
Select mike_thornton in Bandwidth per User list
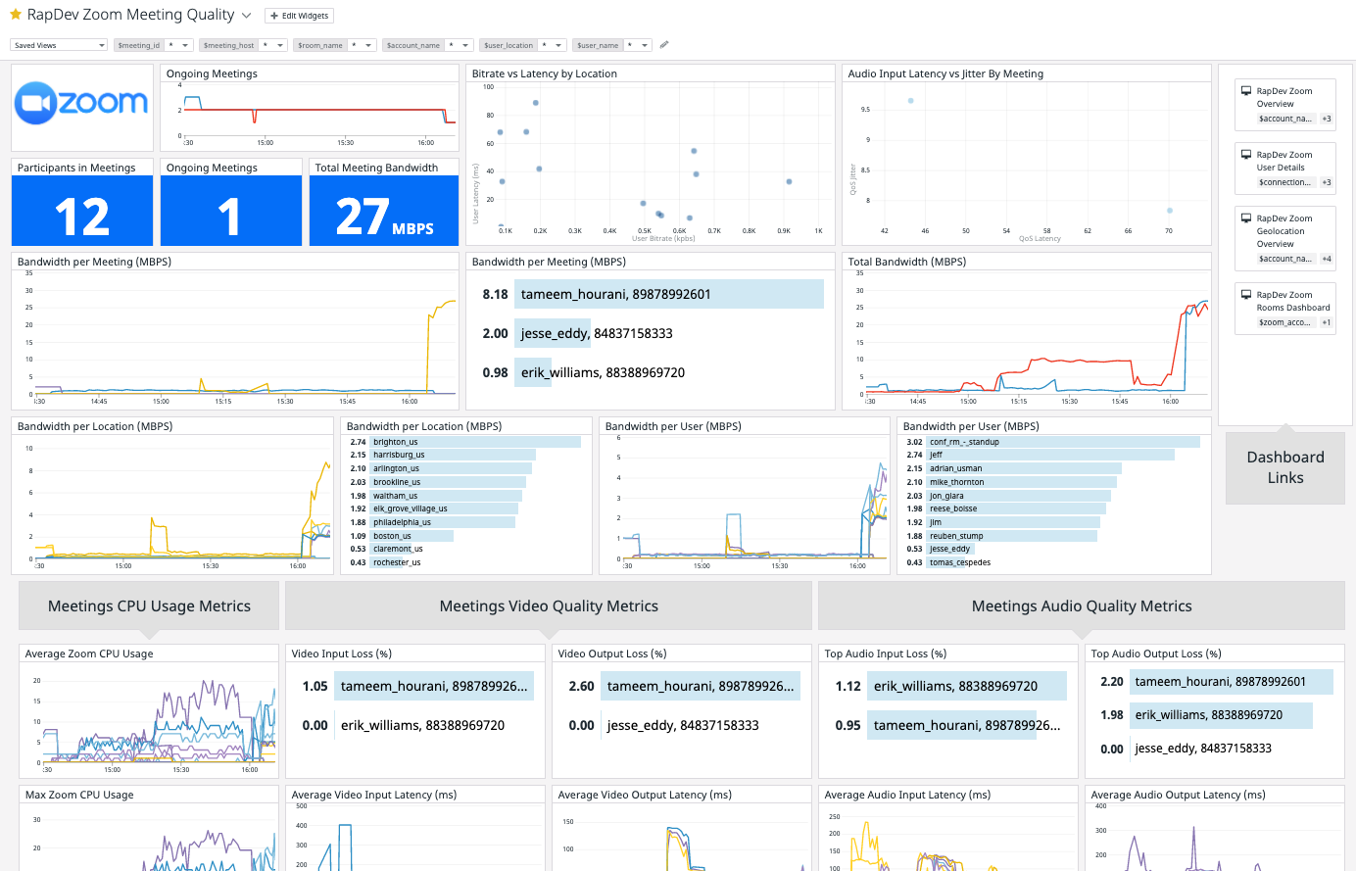[1053, 482]
